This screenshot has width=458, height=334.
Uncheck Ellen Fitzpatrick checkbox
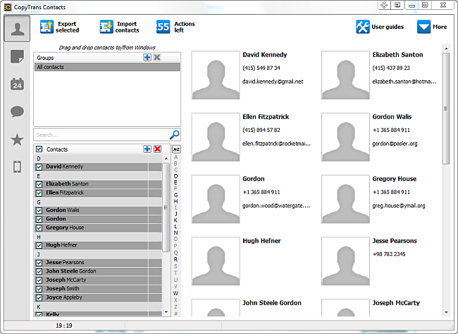(39, 193)
